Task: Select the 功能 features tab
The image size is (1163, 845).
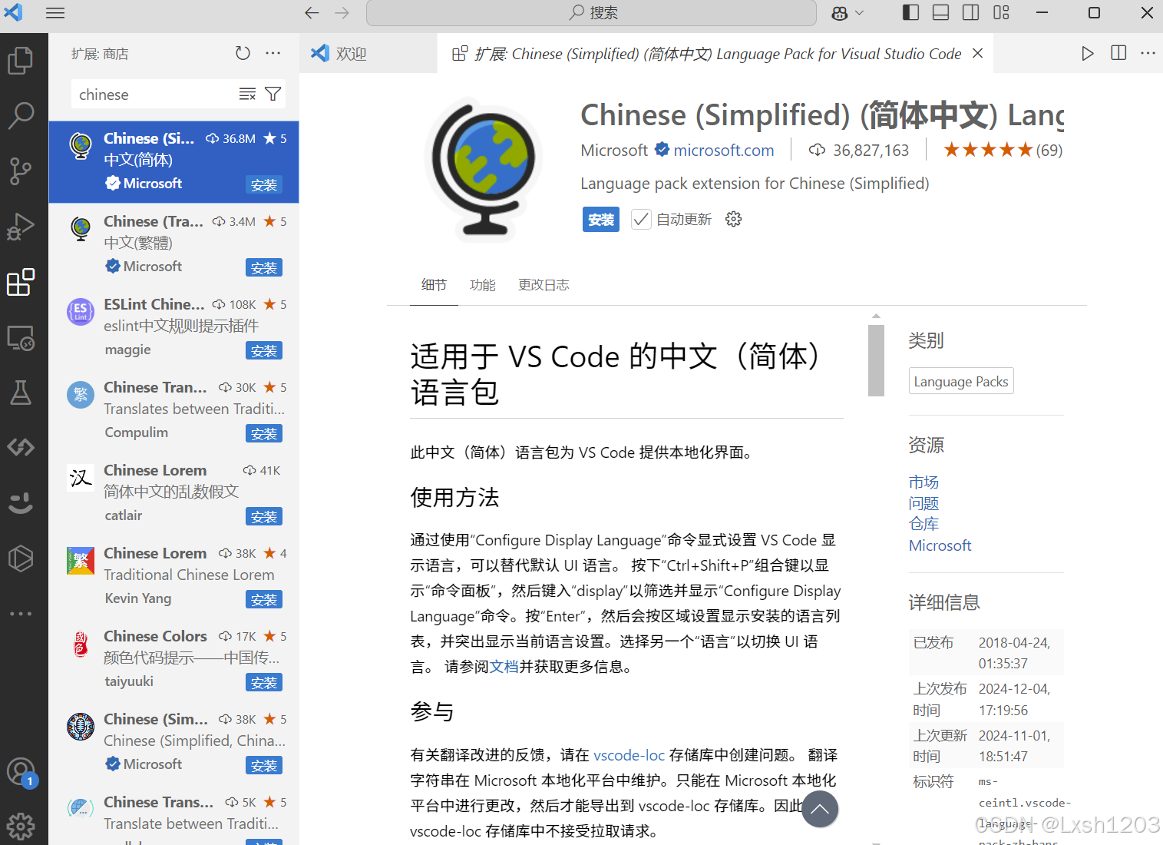Action: pyautogui.click(x=483, y=285)
